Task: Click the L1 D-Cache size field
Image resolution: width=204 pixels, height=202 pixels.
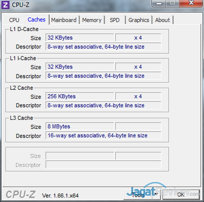Action: [80, 38]
